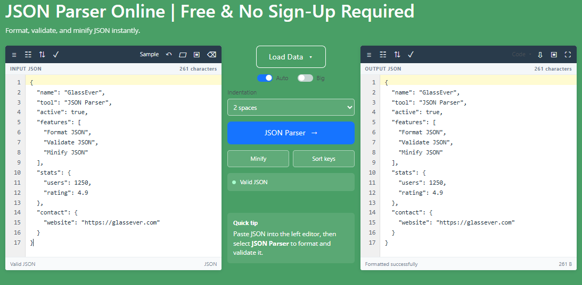Toggle the Auto switch off

tap(265, 78)
